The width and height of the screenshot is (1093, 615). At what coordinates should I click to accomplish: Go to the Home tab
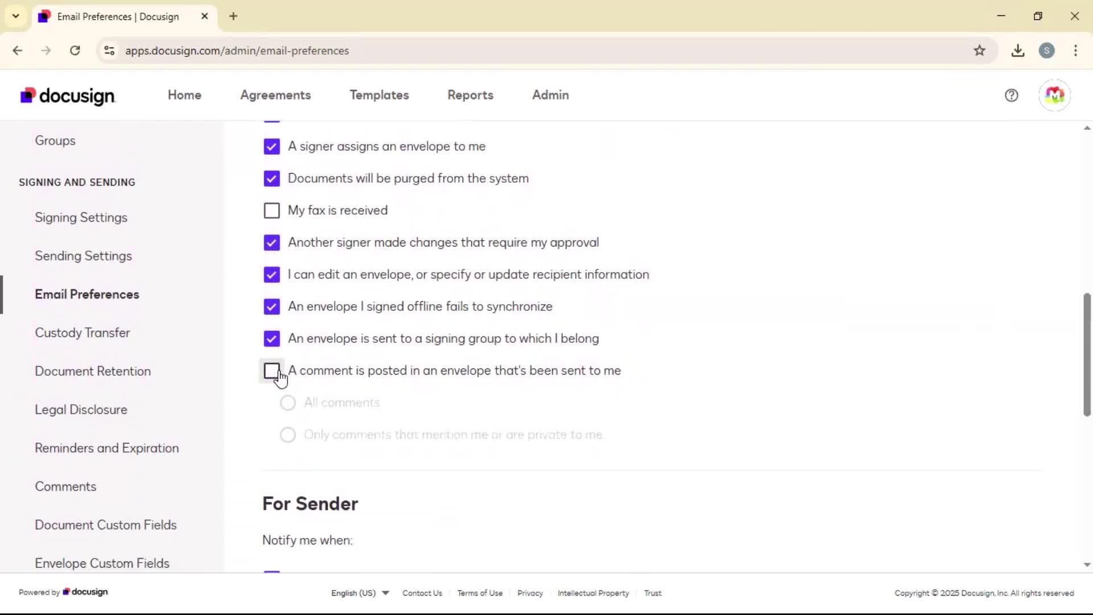pos(184,95)
